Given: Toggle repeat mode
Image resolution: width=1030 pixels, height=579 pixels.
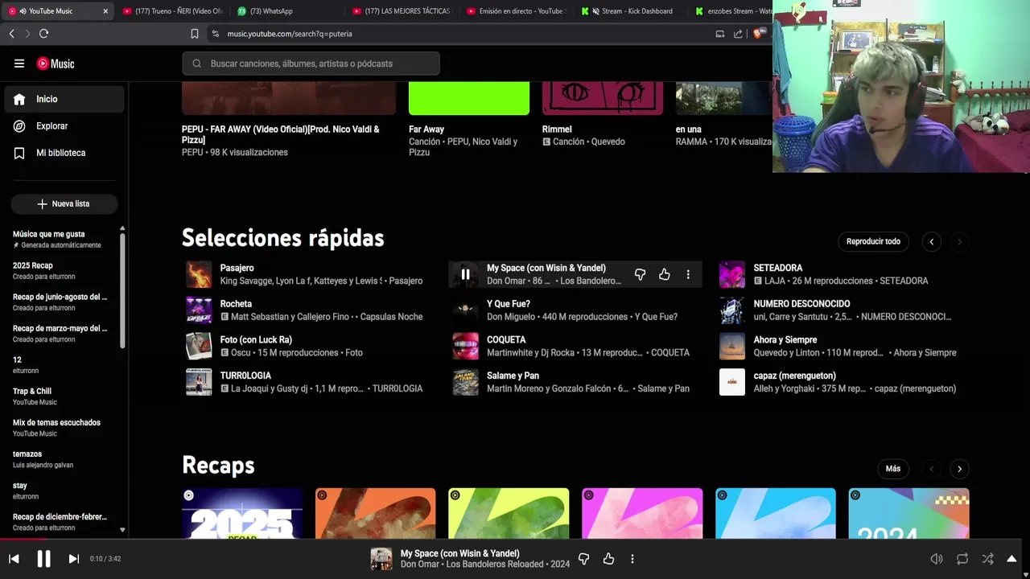Looking at the screenshot, I should [962, 559].
